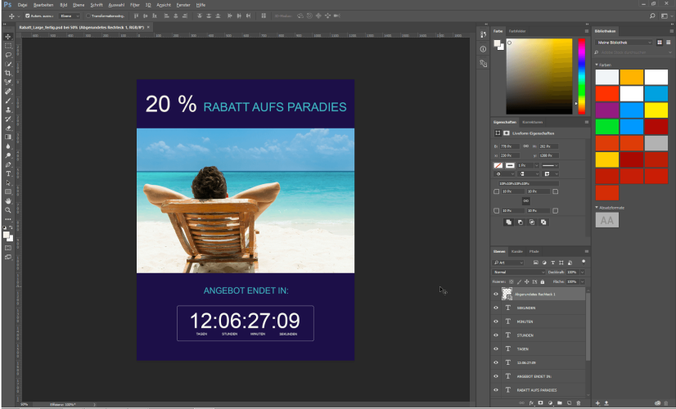This screenshot has height=409, width=676.
Task: Open the blend mode Normal dropdown
Action: click(x=519, y=272)
